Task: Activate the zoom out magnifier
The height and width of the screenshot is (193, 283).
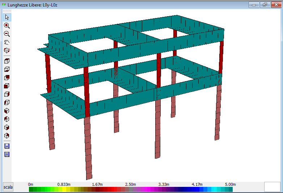Action: pos(7,34)
